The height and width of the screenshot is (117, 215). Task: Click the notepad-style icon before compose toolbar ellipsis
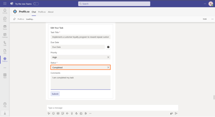[86, 113]
